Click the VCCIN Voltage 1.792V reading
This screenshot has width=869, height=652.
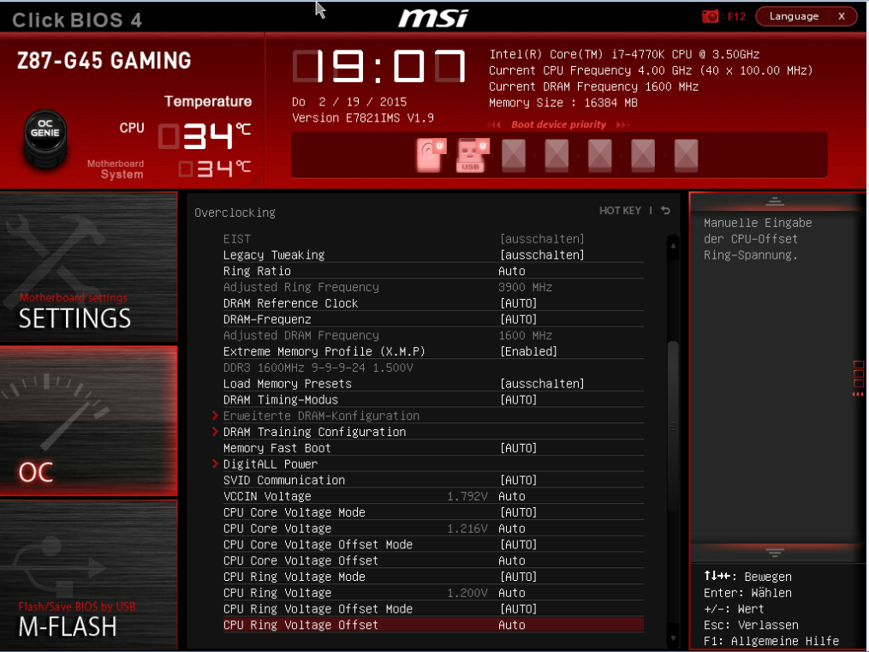tap(467, 496)
